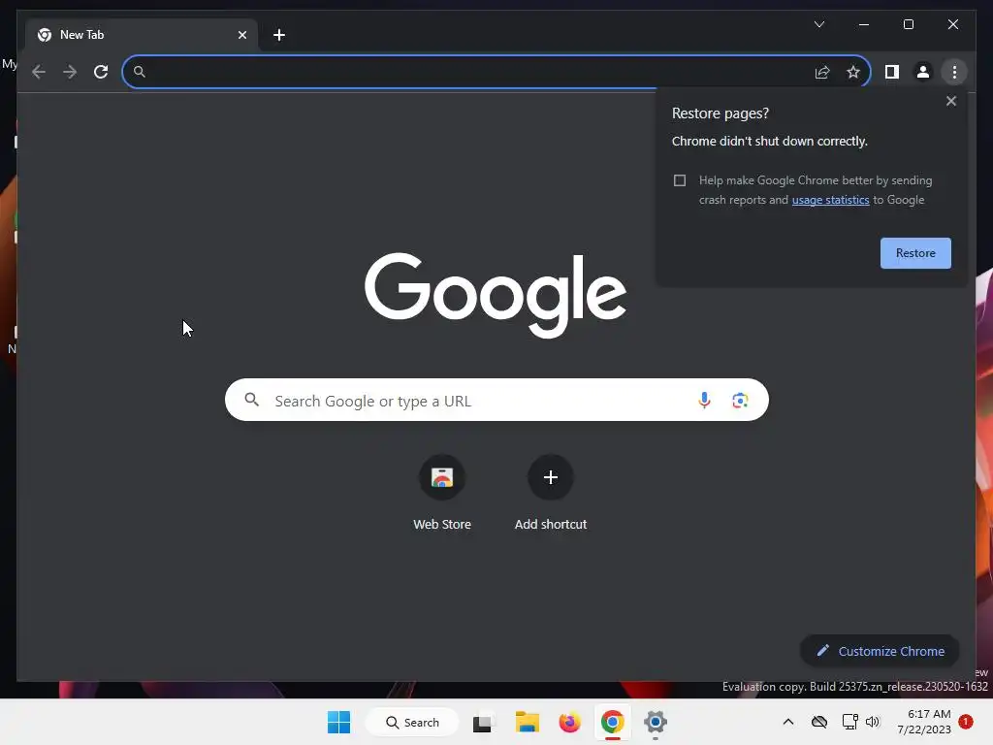993x745 pixels.
Task: Open the notification badge
Action: click(966, 722)
